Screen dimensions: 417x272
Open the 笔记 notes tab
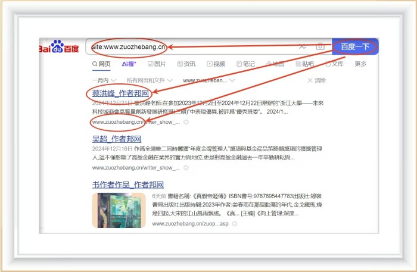245,64
